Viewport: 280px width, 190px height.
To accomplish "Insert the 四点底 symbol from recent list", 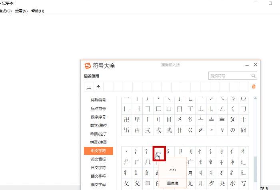I will (89, 87).
